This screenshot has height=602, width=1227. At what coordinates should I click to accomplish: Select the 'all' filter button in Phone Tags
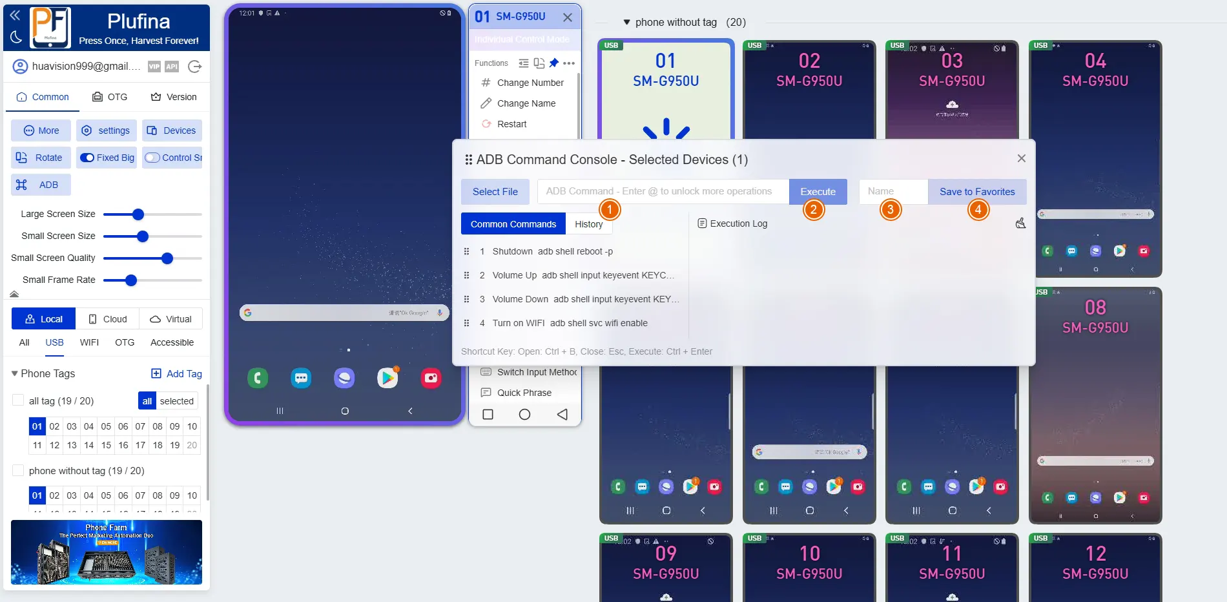pos(147,401)
